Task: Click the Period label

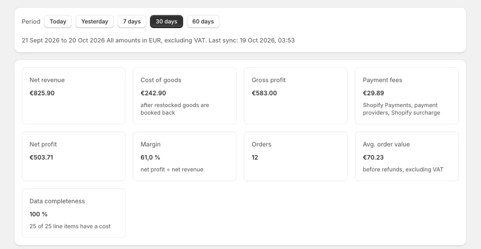Action: (x=31, y=22)
